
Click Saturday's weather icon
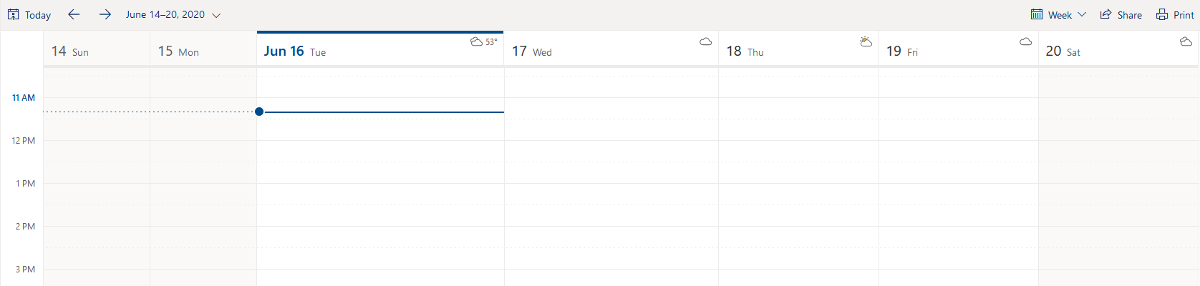click(x=1186, y=41)
